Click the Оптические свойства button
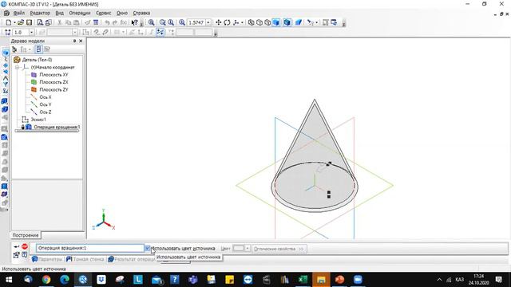Image resolution: width=511 pixels, height=287 pixels. pos(279,249)
